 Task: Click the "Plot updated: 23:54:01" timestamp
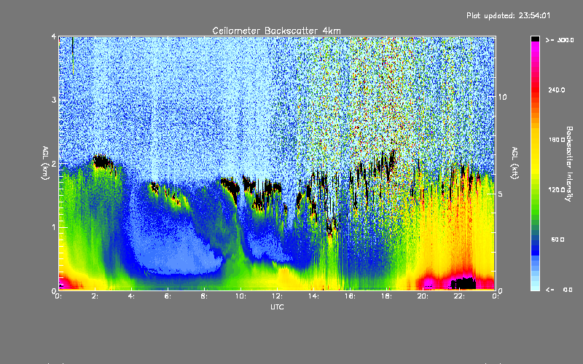(508, 15)
